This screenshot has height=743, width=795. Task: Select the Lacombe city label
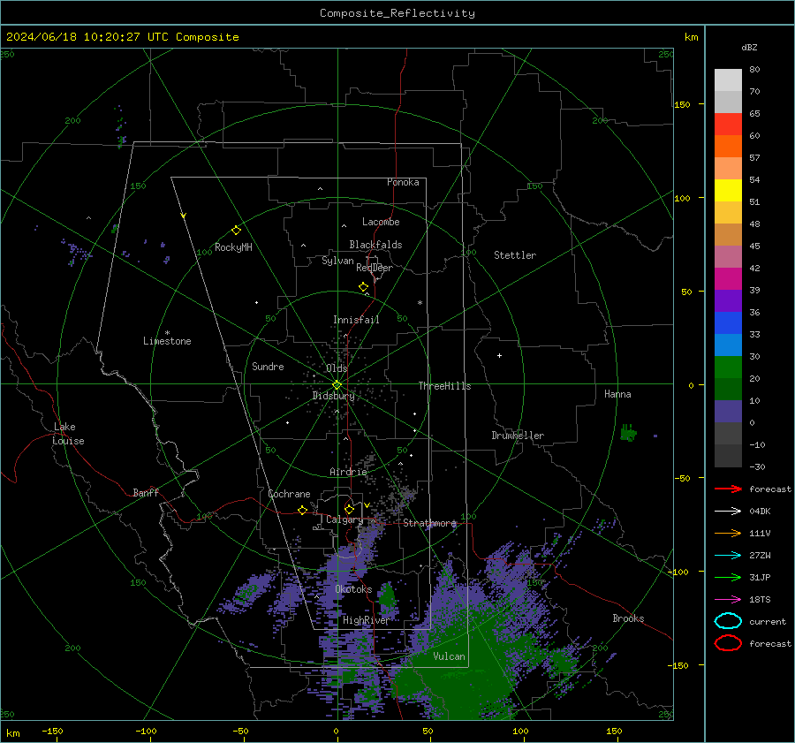tap(381, 222)
